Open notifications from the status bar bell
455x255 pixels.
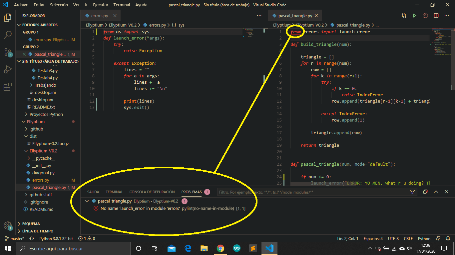(x=448, y=238)
